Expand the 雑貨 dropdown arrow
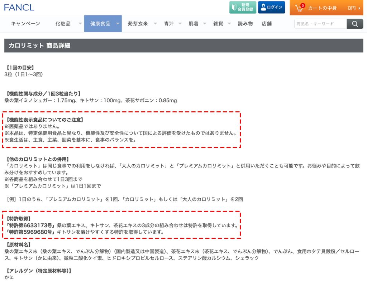 pyautogui.click(x=229, y=24)
